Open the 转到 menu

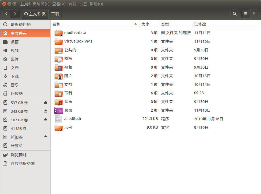72,4
